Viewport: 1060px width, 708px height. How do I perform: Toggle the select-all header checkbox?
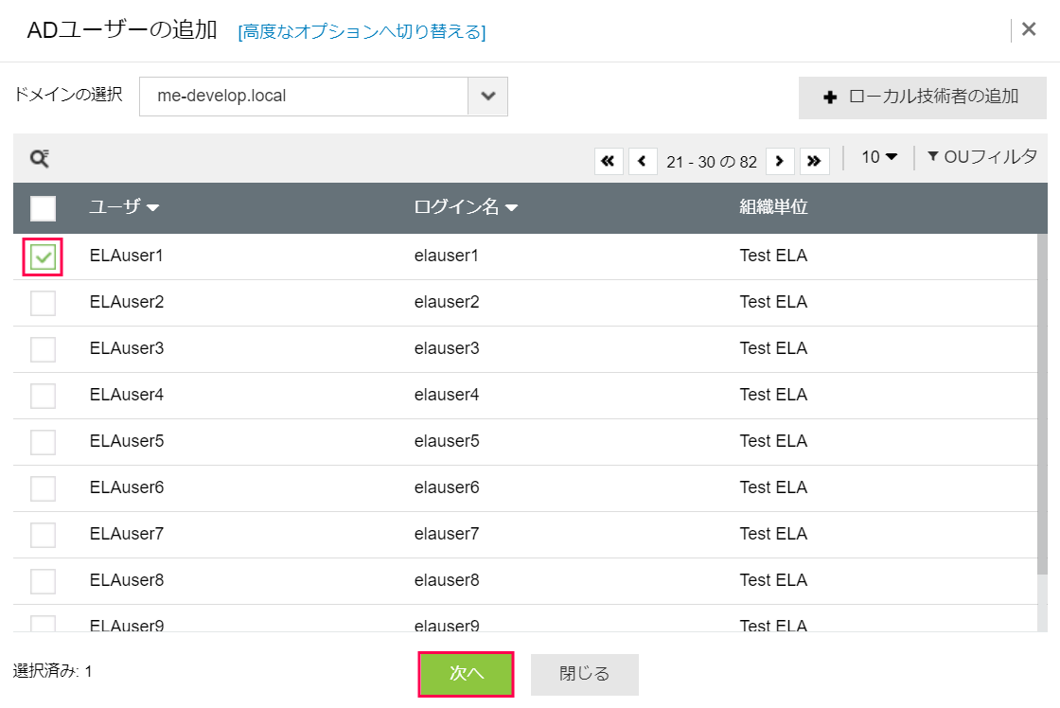44,208
